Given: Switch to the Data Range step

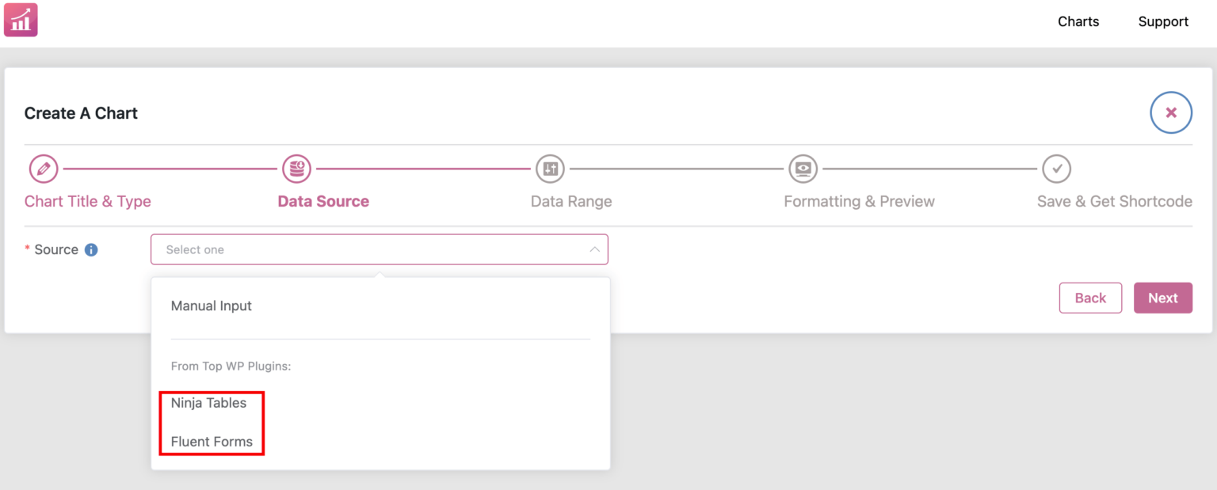Looking at the screenshot, I should pyautogui.click(x=570, y=201).
